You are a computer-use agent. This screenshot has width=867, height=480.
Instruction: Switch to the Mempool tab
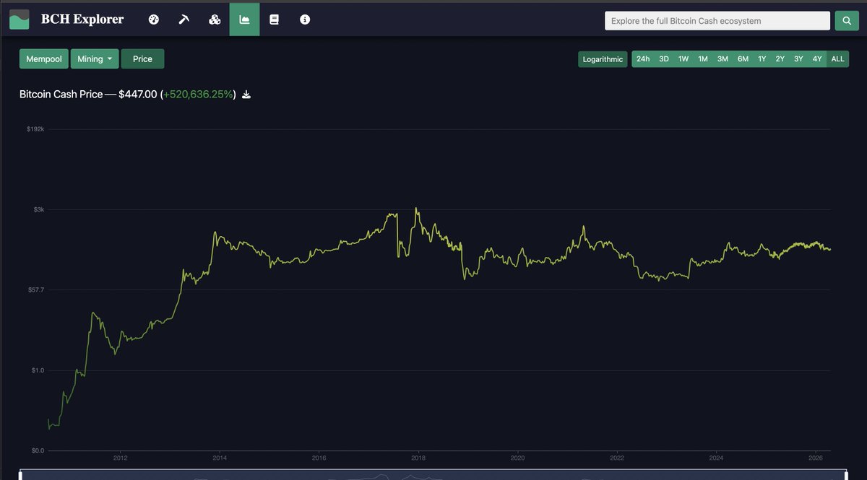click(x=43, y=58)
